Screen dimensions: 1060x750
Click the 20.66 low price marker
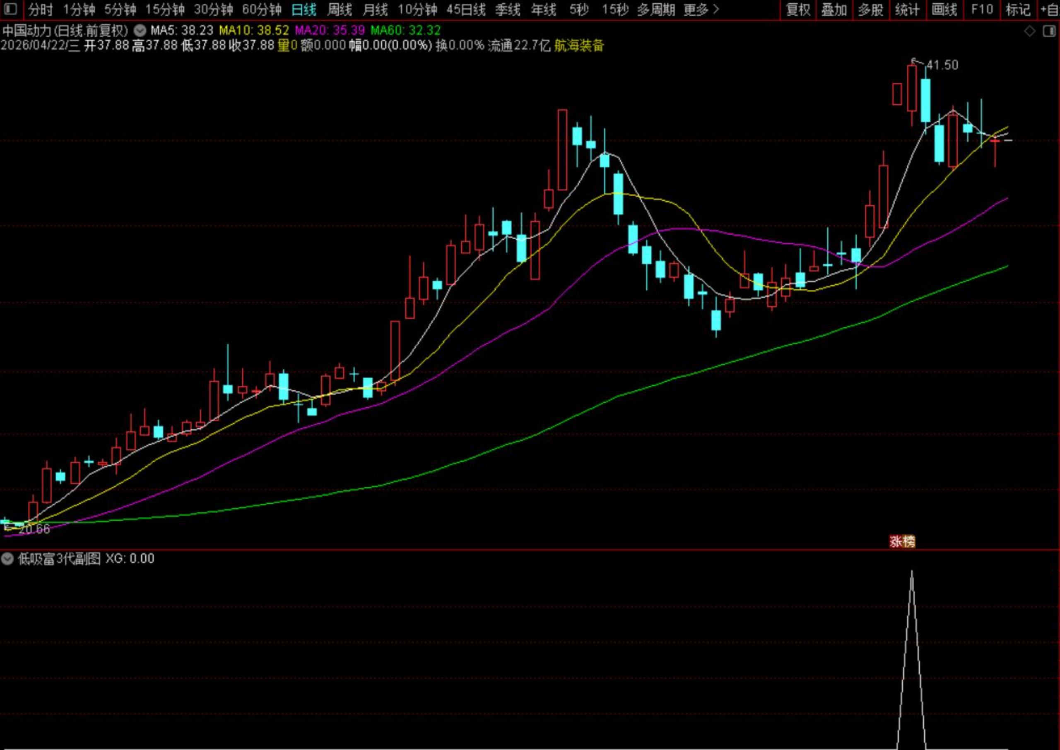coord(34,529)
